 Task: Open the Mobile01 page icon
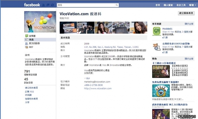pyautogui.click(x=157, y=31)
